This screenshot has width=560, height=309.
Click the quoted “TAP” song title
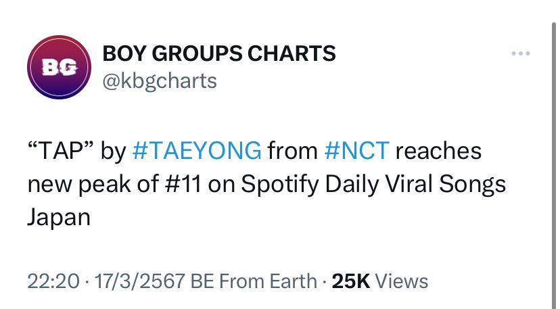[60, 150]
